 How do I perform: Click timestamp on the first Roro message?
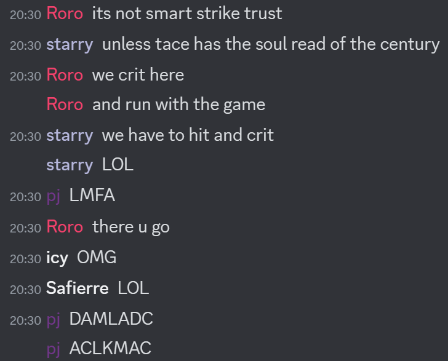click(25, 15)
